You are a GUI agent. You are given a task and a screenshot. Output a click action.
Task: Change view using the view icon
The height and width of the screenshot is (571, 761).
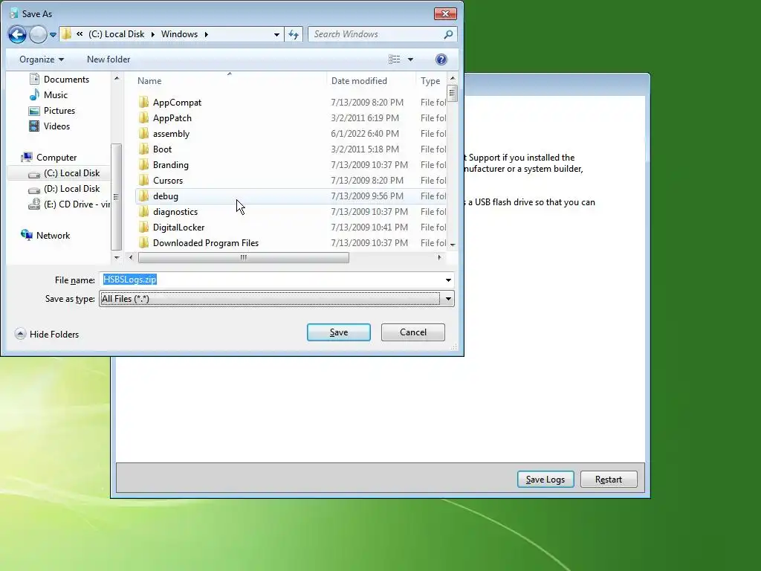(394, 59)
